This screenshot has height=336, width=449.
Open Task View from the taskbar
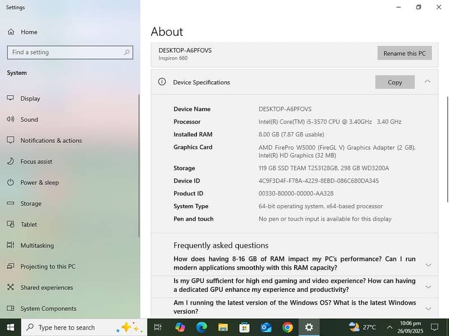pyautogui.click(x=158, y=327)
